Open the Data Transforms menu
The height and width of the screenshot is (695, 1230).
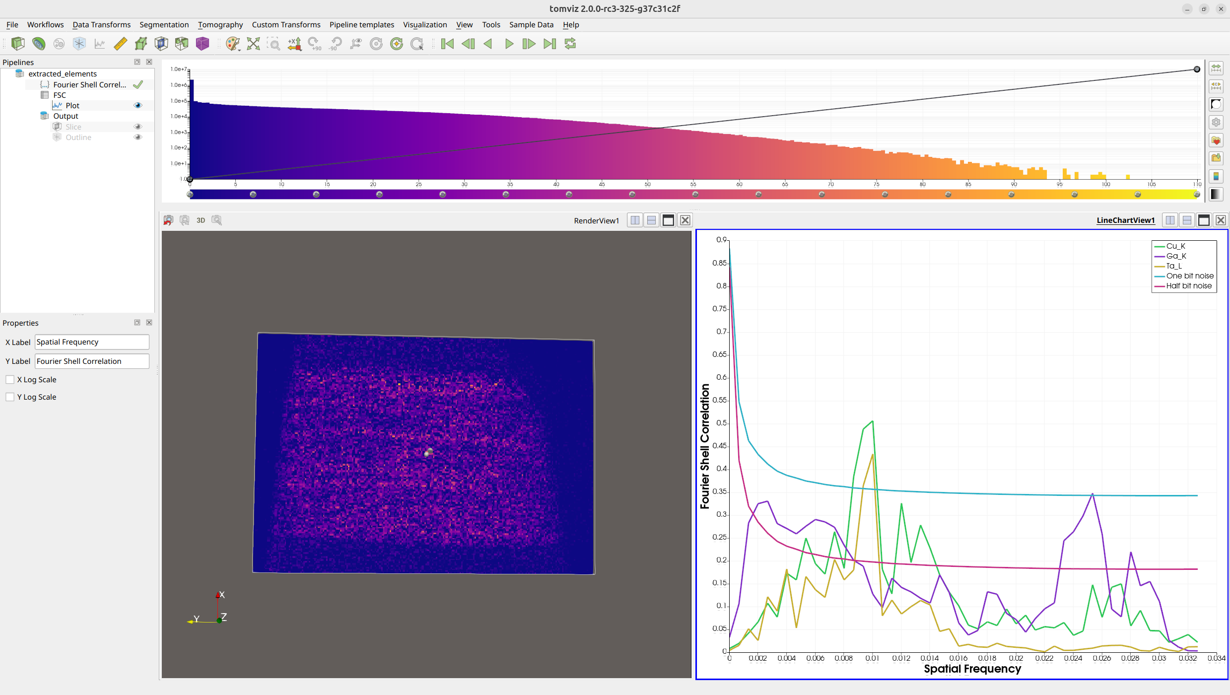pos(101,24)
